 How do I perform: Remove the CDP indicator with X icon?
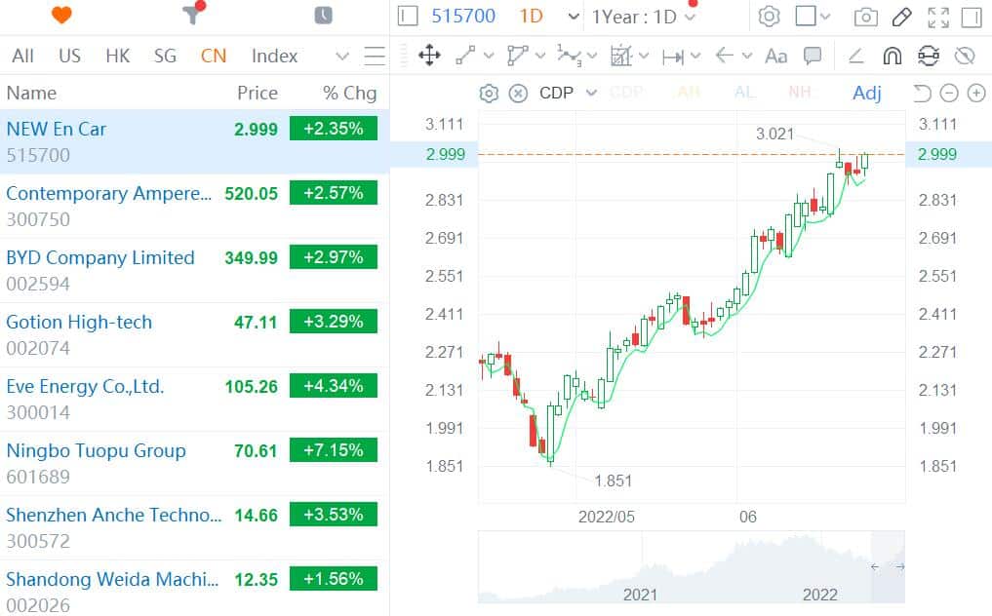coord(516,93)
